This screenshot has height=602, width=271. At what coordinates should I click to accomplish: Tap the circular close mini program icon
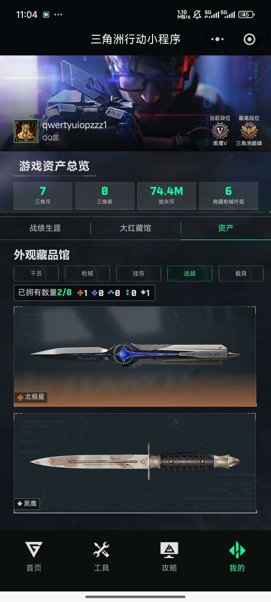(249, 39)
